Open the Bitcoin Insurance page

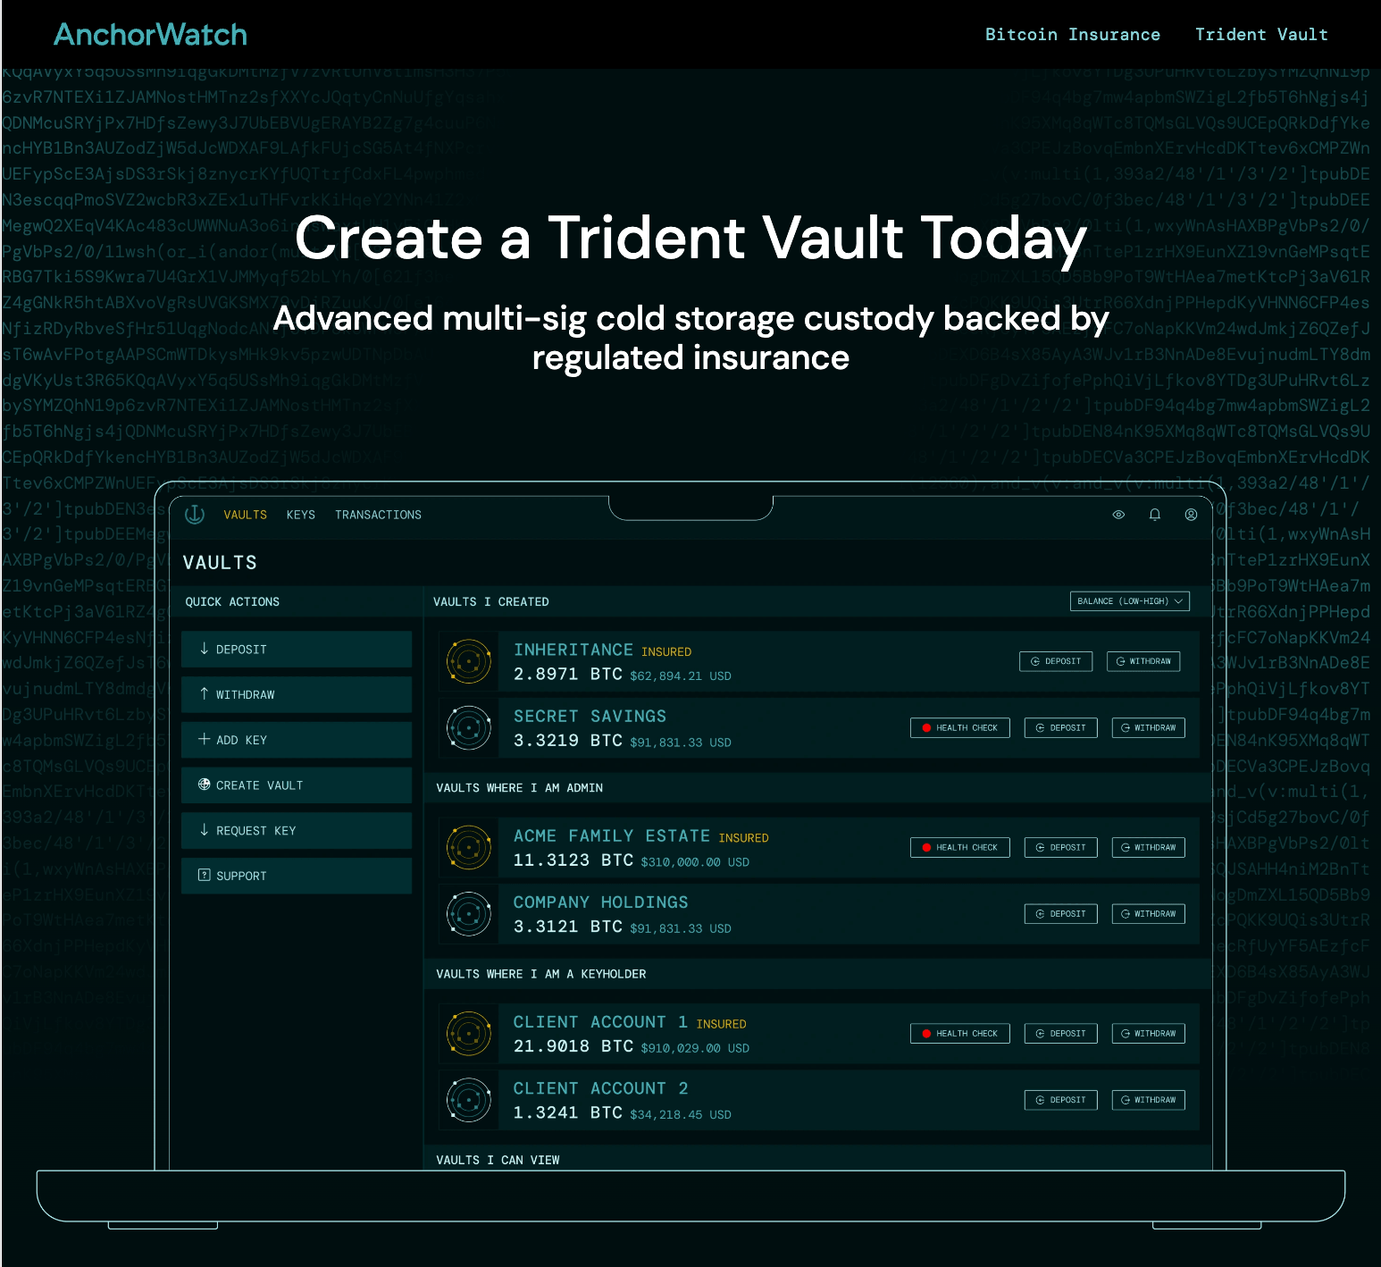coord(1072,35)
